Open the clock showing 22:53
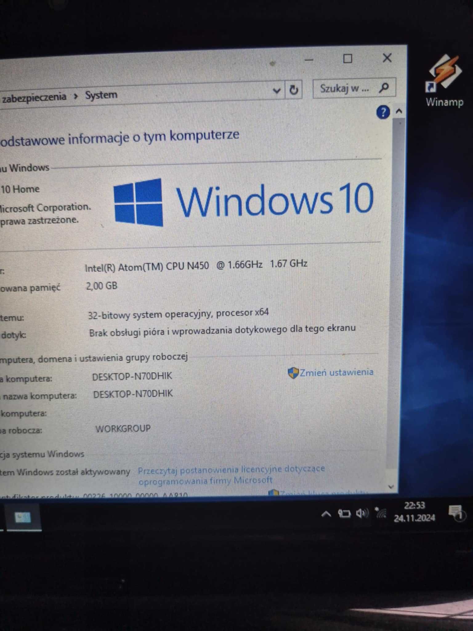The image size is (473, 631). point(414,511)
